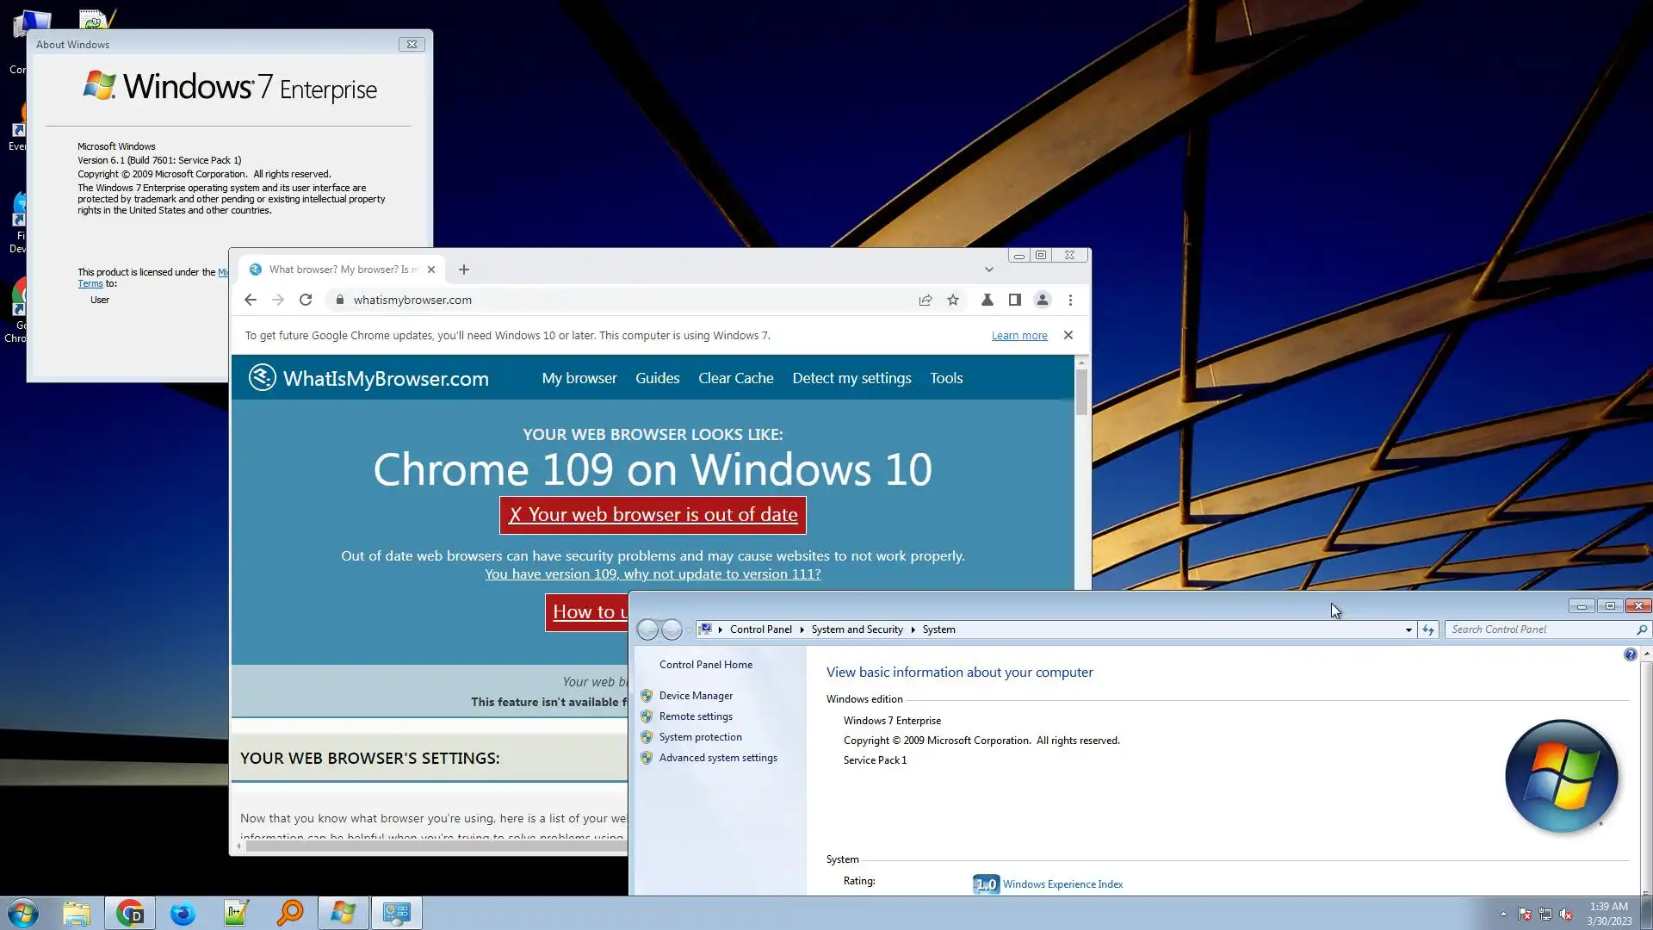
Task: Bookmark this tab with the star icon
Action: coord(953,300)
